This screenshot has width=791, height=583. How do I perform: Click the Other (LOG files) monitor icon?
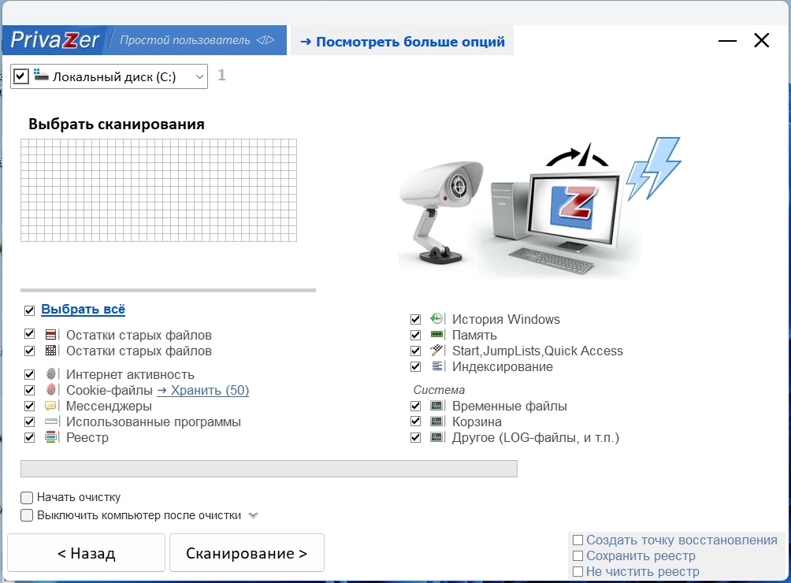437,436
